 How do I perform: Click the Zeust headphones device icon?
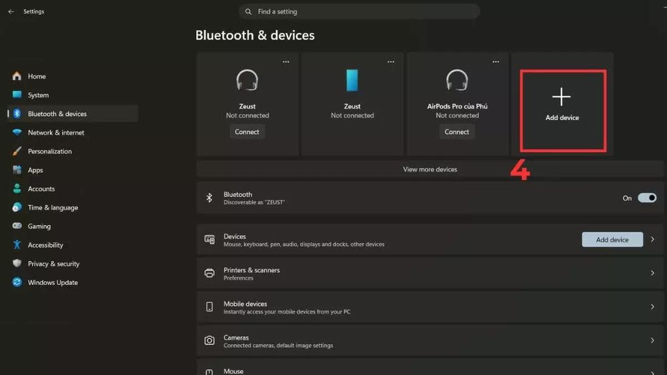point(247,81)
